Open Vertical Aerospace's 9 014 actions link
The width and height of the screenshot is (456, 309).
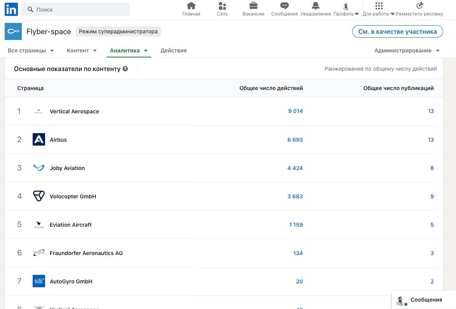[x=295, y=111]
